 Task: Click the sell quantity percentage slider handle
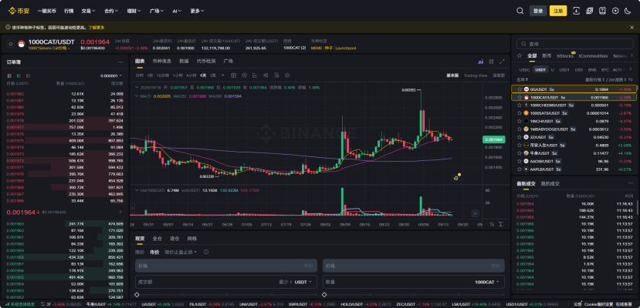[x=324, y=295]
